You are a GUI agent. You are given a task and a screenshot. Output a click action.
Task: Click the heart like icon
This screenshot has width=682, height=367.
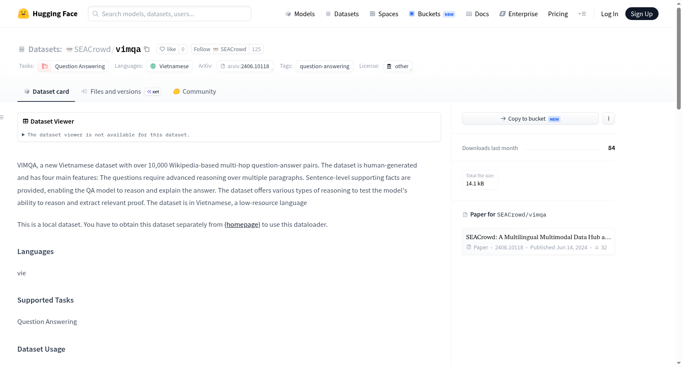162,49
